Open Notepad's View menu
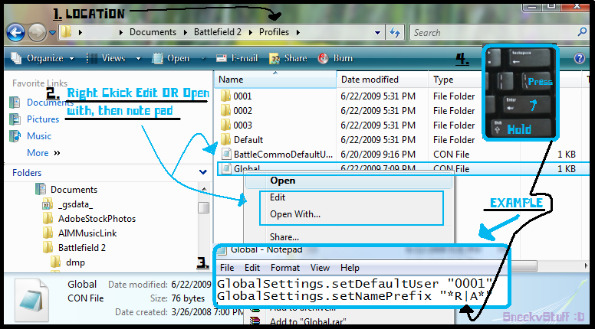The image size is (595, 329). coord(320,268)
